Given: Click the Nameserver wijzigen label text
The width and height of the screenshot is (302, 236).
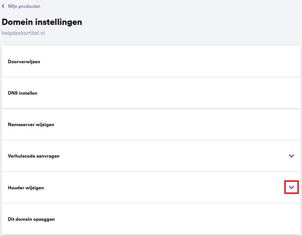Looking at the screenshot, I should tap(31, 125).
